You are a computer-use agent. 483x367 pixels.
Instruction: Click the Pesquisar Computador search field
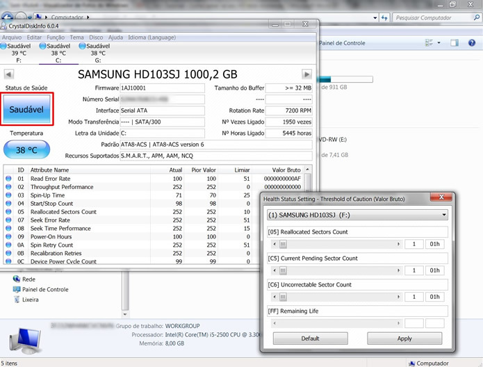[x=423, y=18]
